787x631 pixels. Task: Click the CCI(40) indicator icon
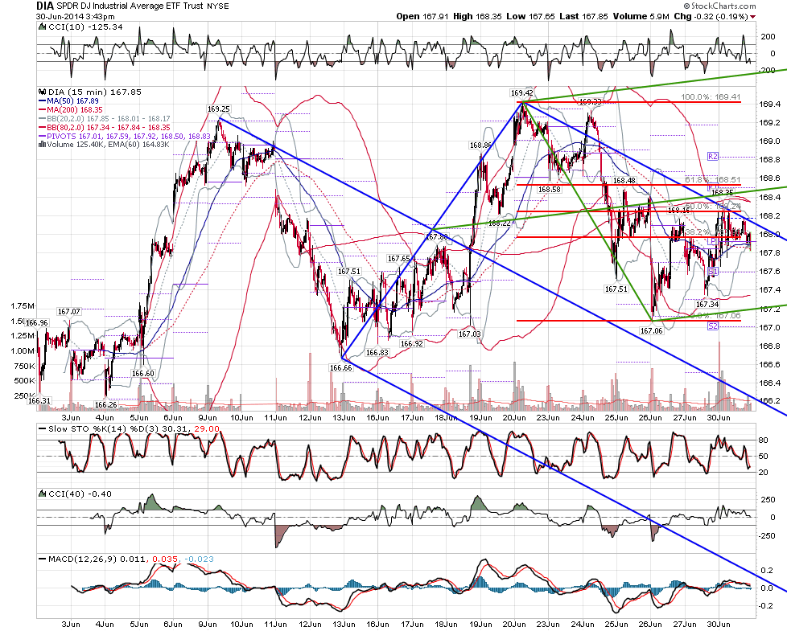(43, 494)
